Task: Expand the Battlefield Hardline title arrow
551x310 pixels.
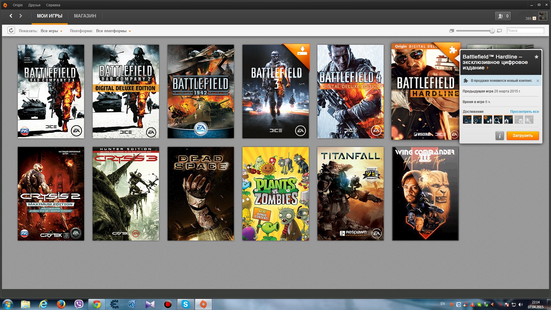Action: pos(487,68)
